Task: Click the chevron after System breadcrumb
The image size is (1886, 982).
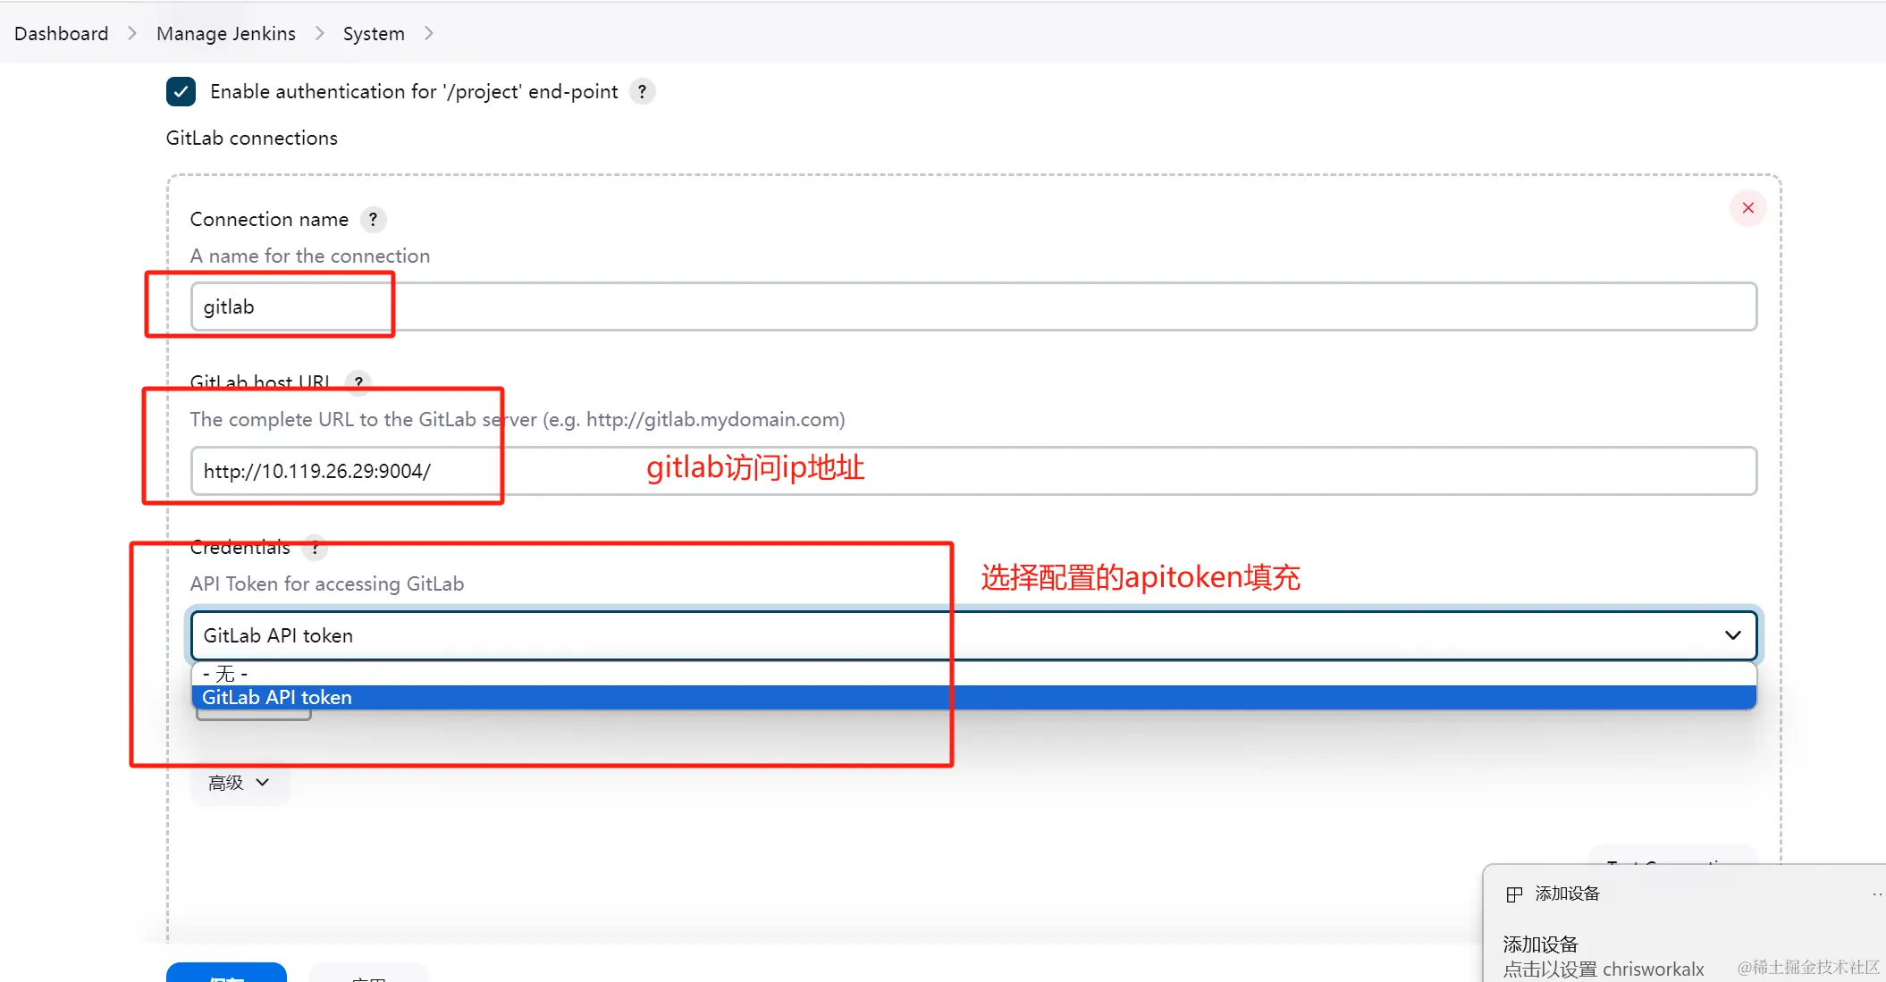Action: coord(429,33)
